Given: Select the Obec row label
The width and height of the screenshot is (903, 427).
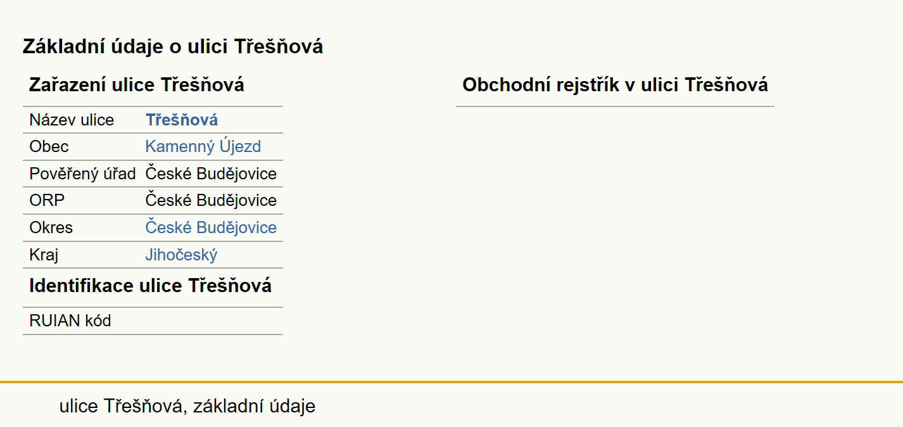Looking at the screenshot, I should point(49,147).
